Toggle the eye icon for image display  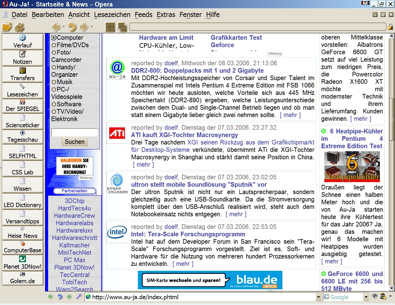[374, 297]
